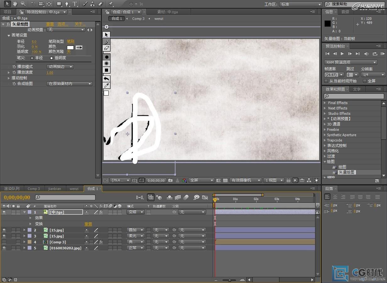The width and height of the screenshot is (387, 283).
Task: Open the show channel RGB circles icon
Action: tap(184, 180)
